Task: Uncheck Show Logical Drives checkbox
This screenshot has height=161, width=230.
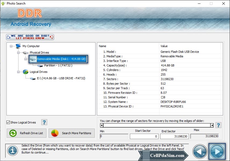Action: [x=8, y=122]
